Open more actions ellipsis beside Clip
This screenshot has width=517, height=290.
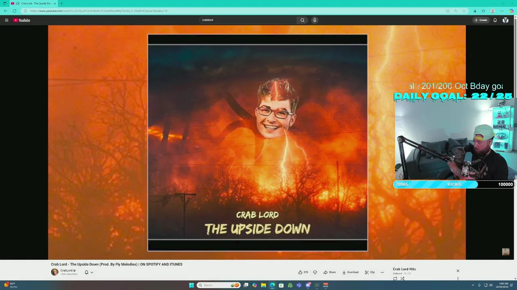pyautogui.click(x=382, y=272)
